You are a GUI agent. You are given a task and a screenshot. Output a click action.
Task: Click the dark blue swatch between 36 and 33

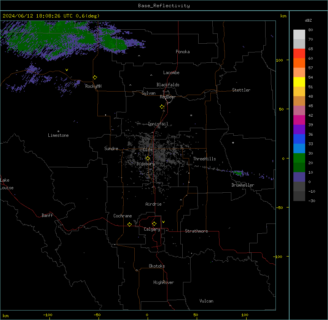click(299, 139)
